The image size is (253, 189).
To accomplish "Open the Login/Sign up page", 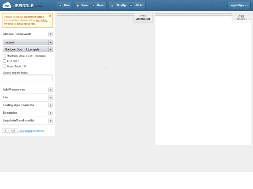I will coord(239,6).
